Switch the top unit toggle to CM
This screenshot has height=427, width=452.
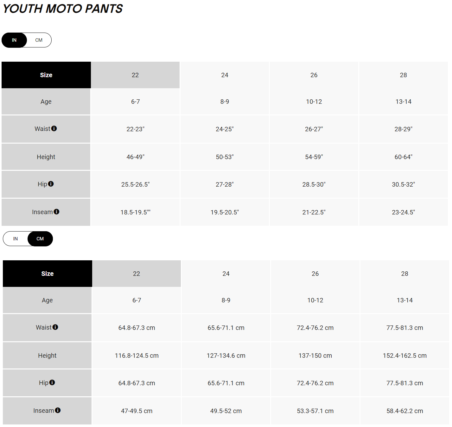coord(39,40)
